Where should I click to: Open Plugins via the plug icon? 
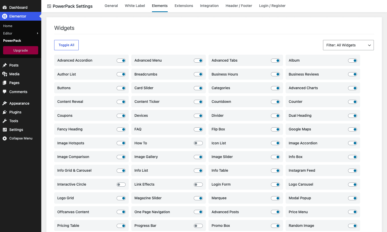click(5, 112)
